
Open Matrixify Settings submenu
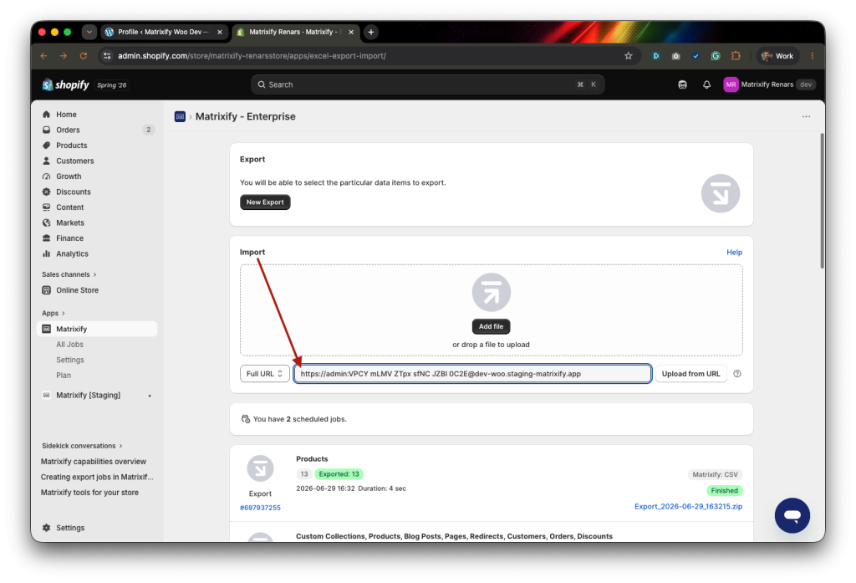click(70, 360)
